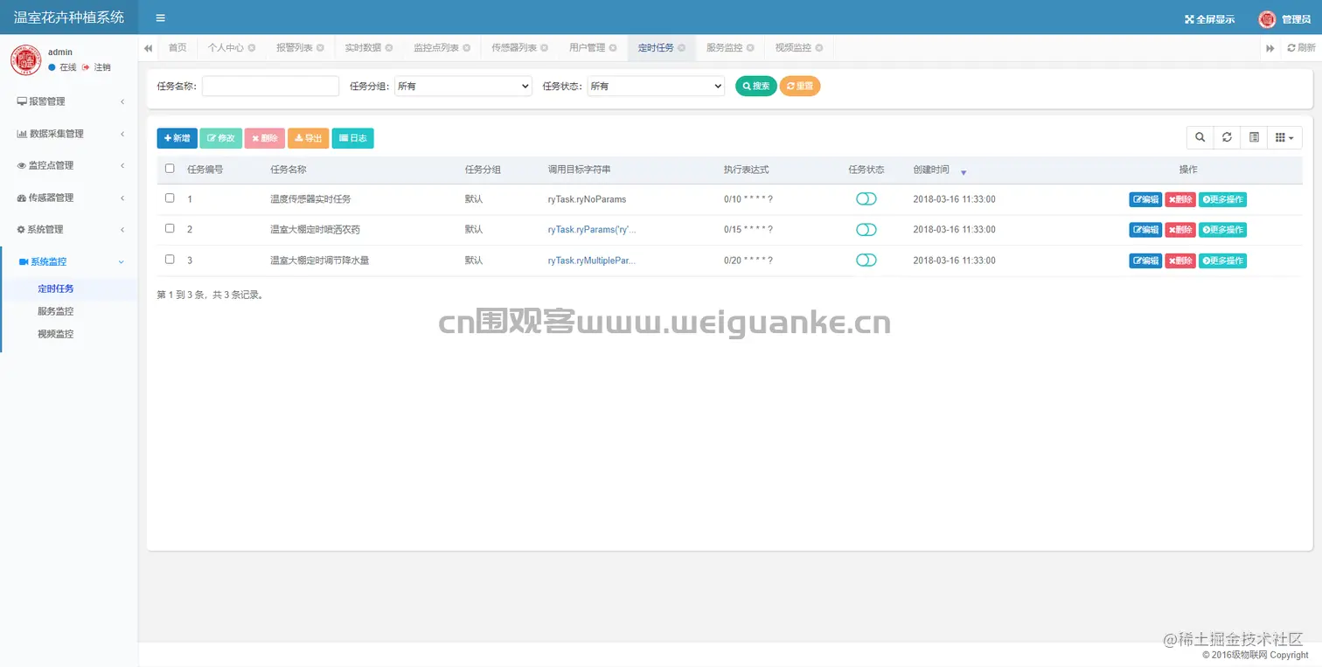
Task: Open the table columns grid dropdown
Action: [1284, 137]
